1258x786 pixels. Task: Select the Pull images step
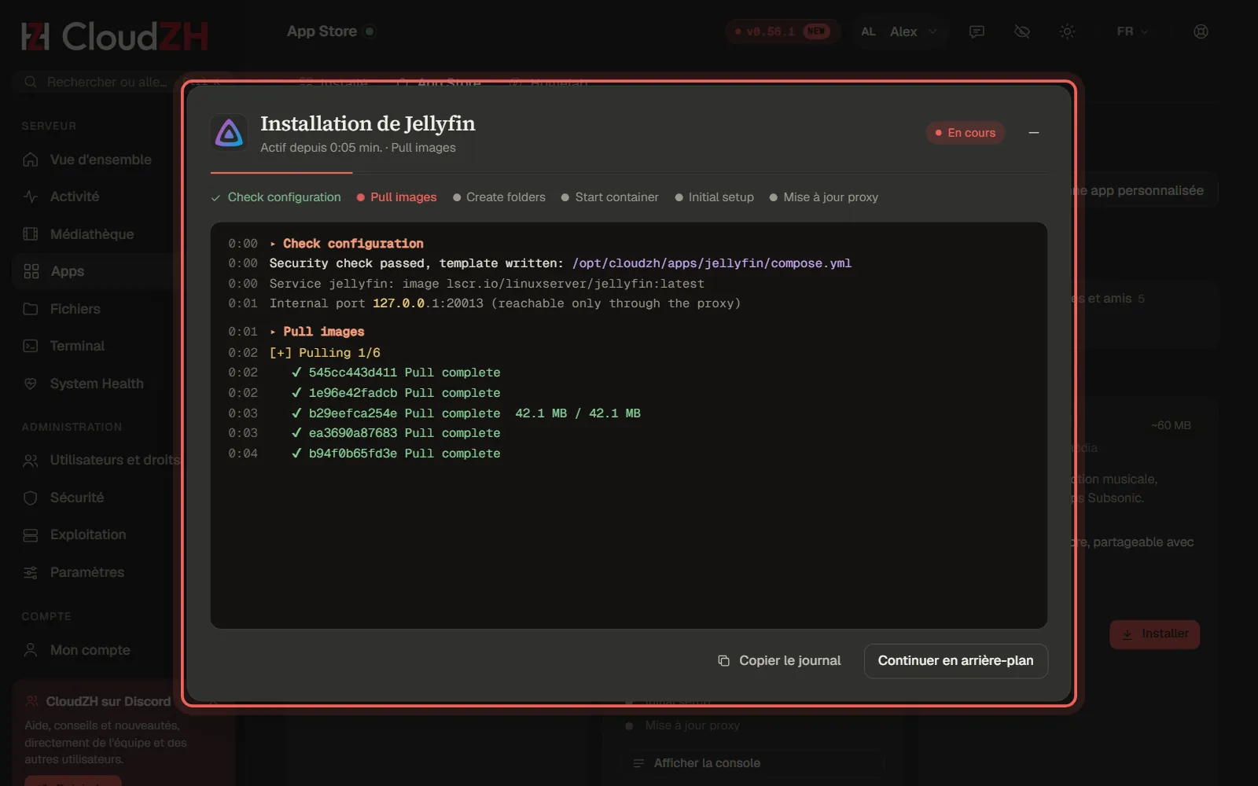click(396, 197)
